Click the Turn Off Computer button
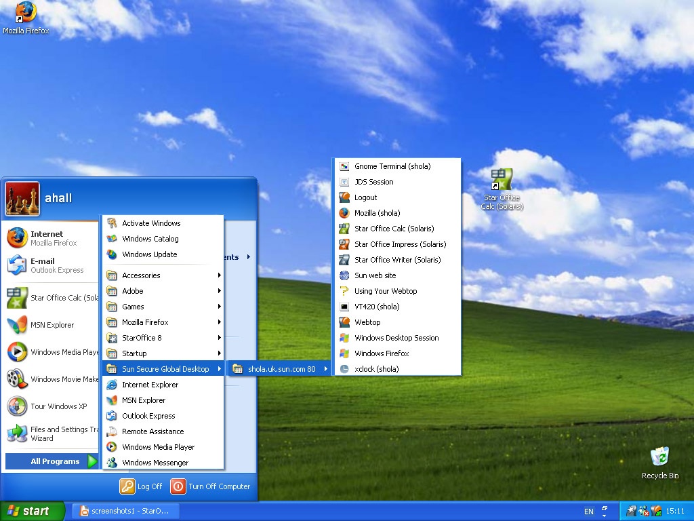The height and width of the screenshot is (521, 694). pos(211,486)
